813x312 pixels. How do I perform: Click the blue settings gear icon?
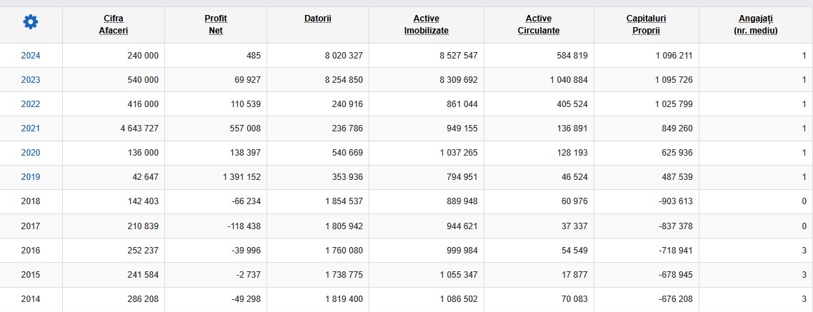31,21
